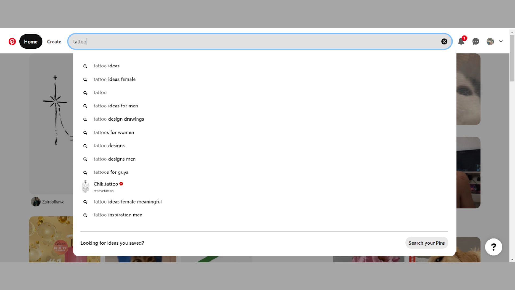The height and width of the screenshot is (290, 515).
Task: Select suggestion "tattoo ideas"
Action: click(106, 66)
